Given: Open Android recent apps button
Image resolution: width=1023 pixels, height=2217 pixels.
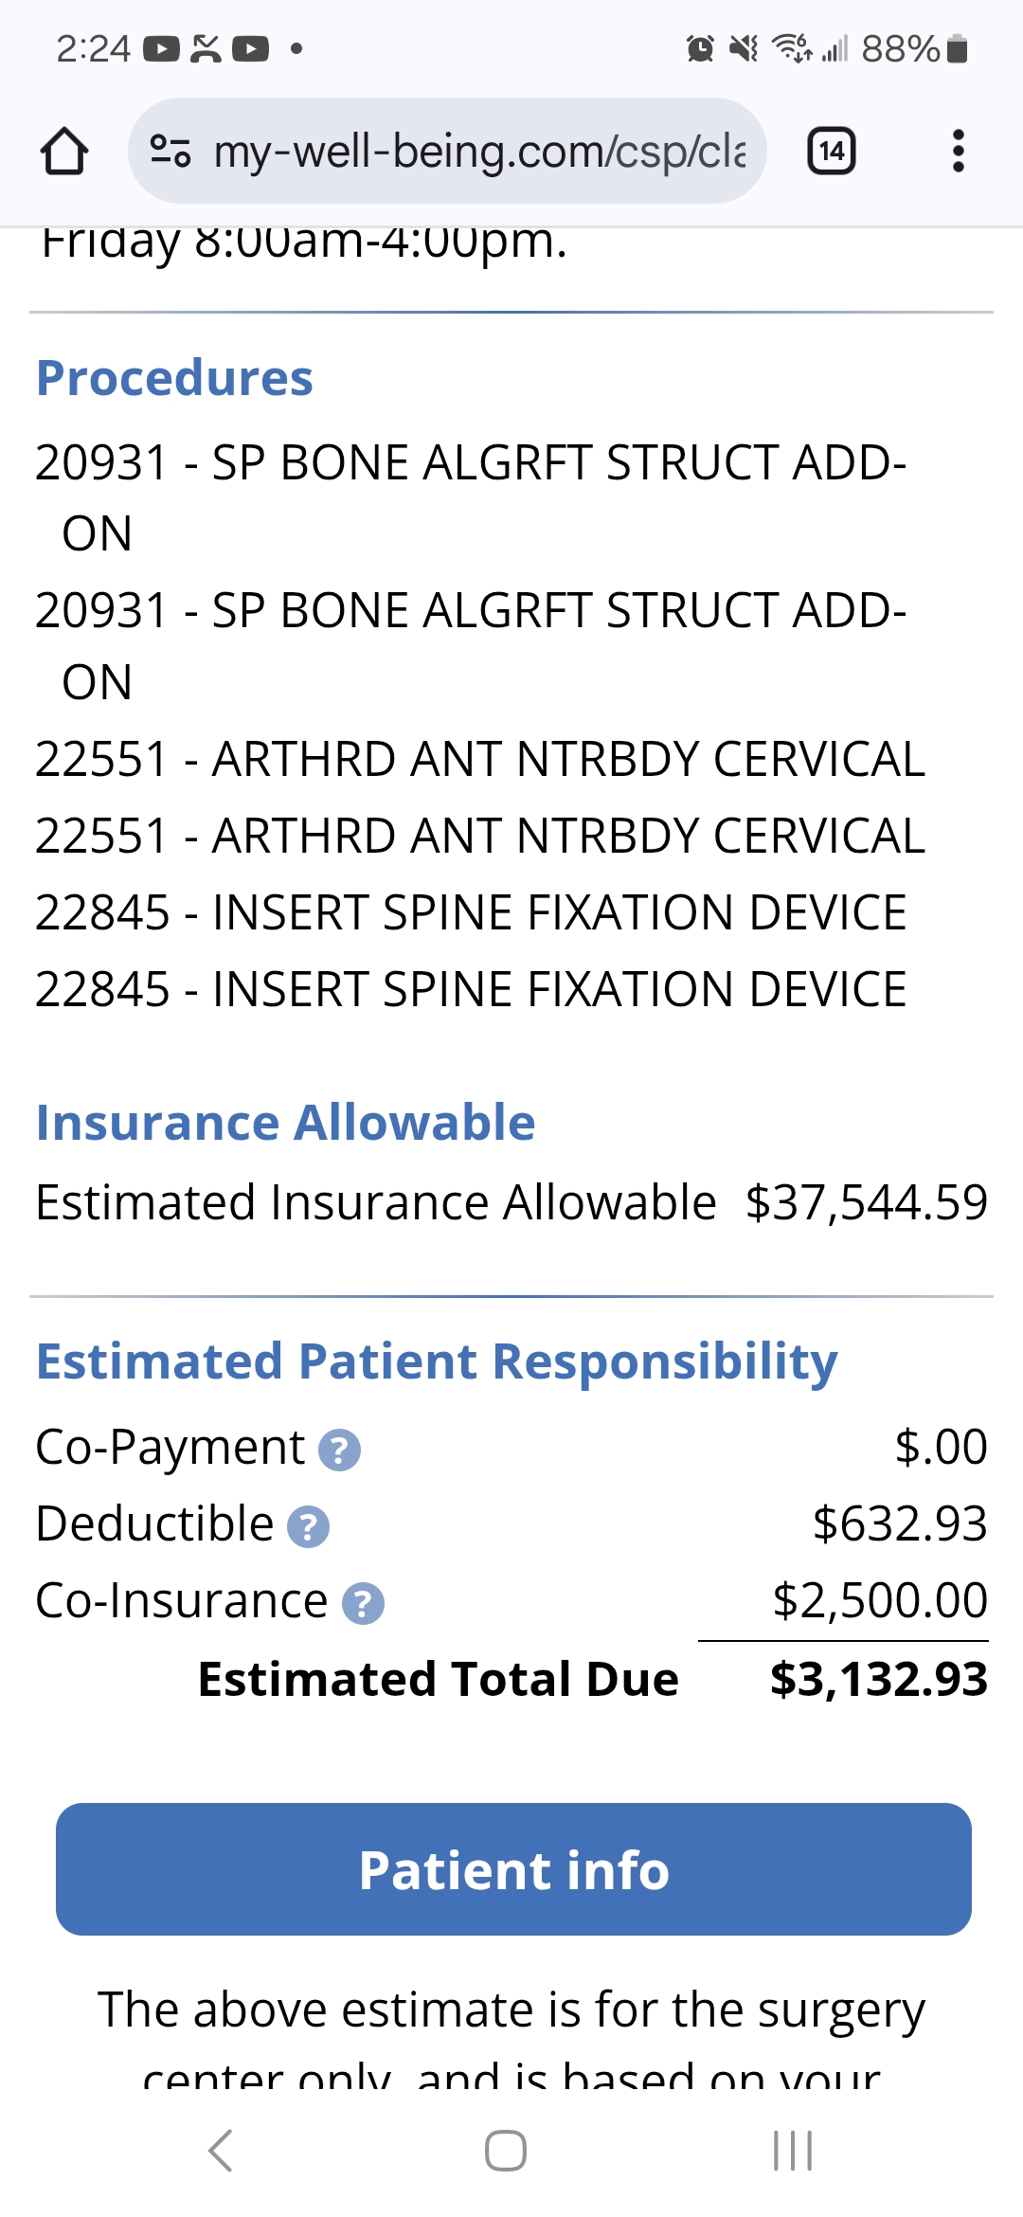Looking at the screenshot, I should (x=793, y=2150).
